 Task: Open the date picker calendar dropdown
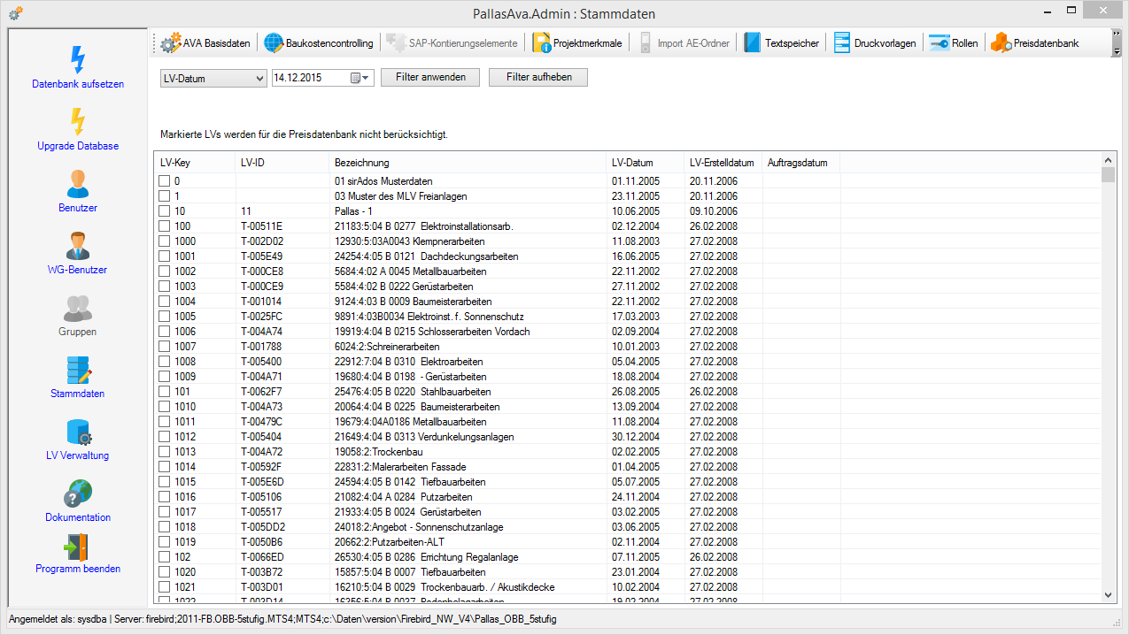point(361,78)
